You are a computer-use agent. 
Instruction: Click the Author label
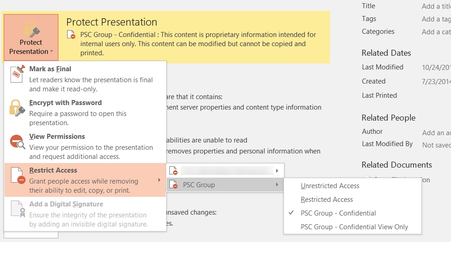tap(372, 131)
